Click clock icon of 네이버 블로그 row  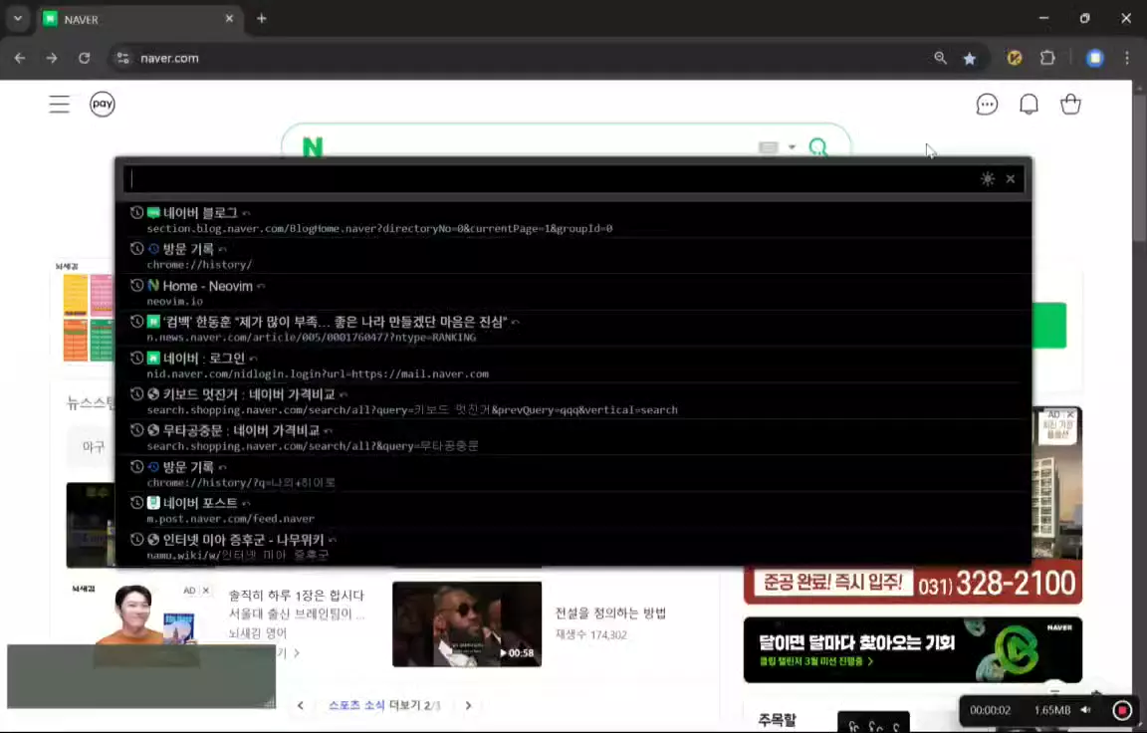[136, 213]
